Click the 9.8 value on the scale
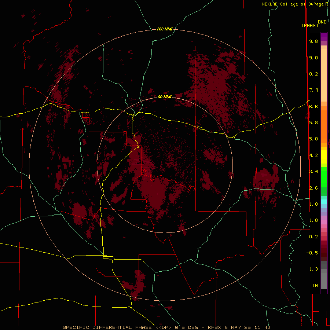This screenshot has width=330, height=330. [313, 41]
